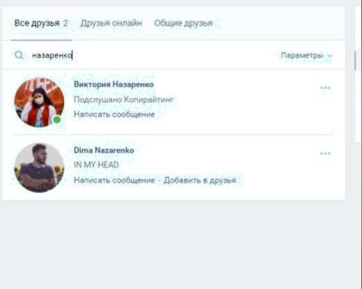Open Подслушано Копирайтинг status text
The height and width of the screenshot is (289, 362).
[x=124, y=99]
